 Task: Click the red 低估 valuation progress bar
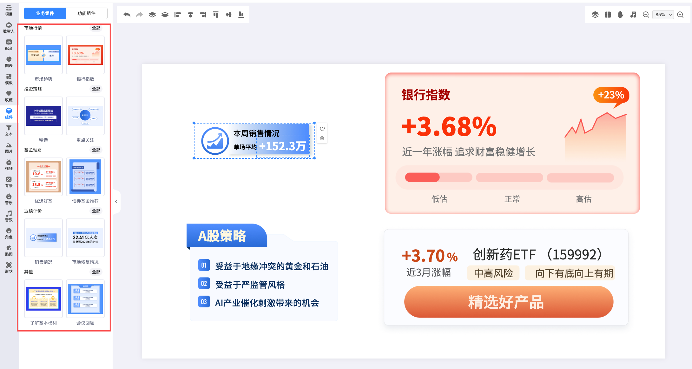[422, 177]
